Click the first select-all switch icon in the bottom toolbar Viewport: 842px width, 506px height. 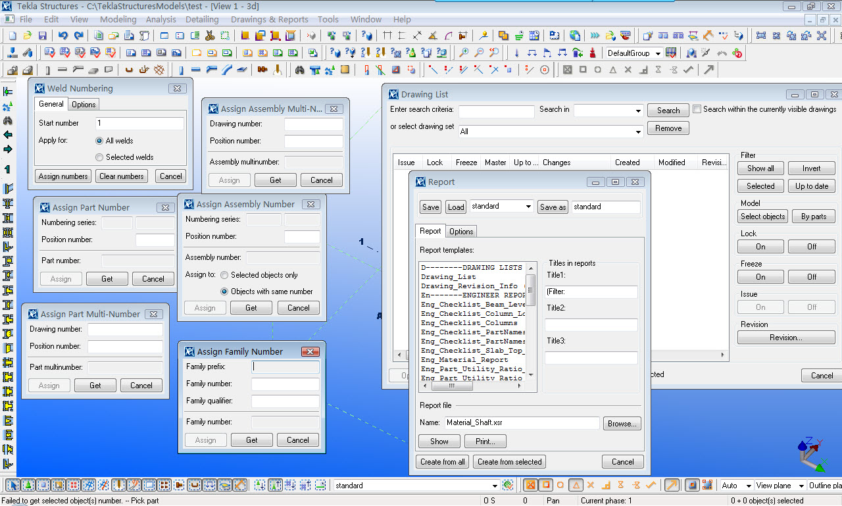pos(12,486)
